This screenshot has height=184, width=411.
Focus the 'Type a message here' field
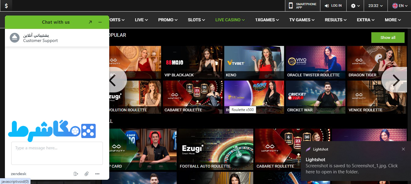[x=57, y=153]
